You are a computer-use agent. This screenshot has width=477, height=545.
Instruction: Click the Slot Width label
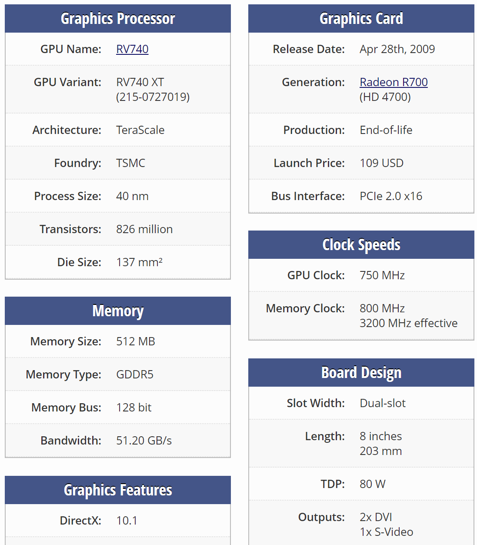coord(316,403)
